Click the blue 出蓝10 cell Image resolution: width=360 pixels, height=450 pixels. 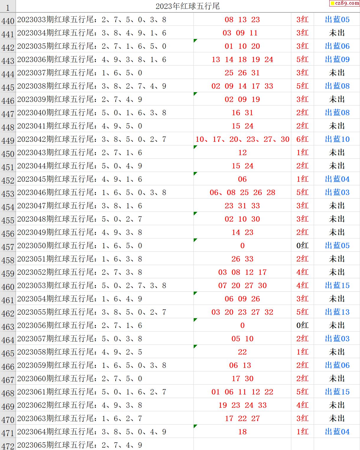tap(337, 139)
